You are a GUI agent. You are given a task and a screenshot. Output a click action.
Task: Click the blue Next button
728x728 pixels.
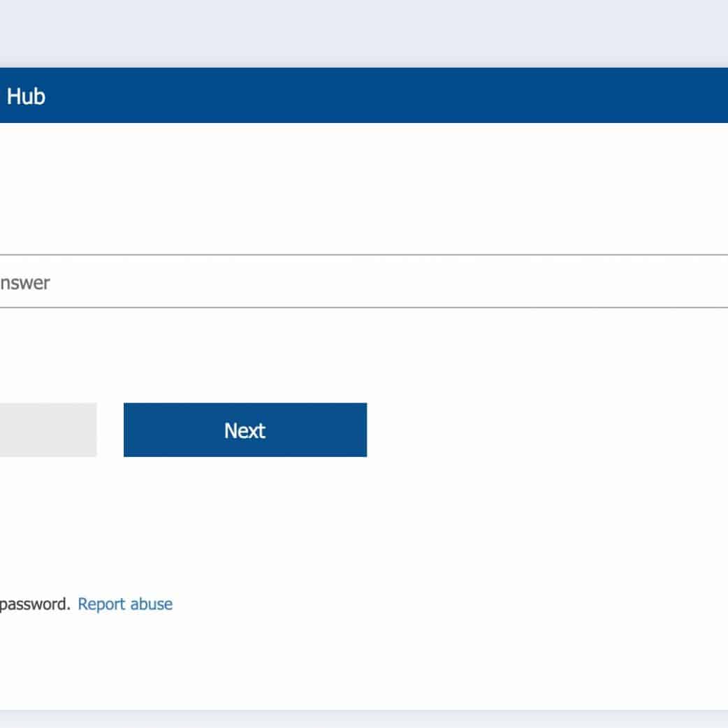tap(245, 430)
